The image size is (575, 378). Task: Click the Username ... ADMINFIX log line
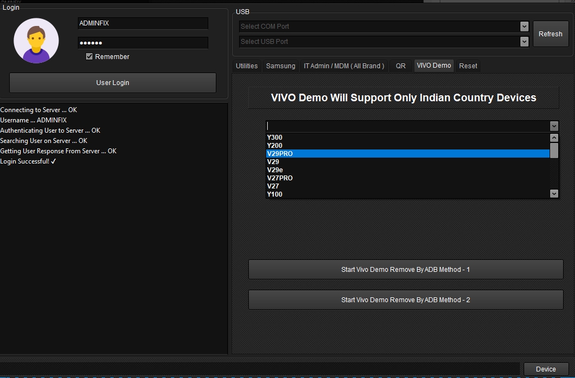pyautogui.click(x=34, y=120)
